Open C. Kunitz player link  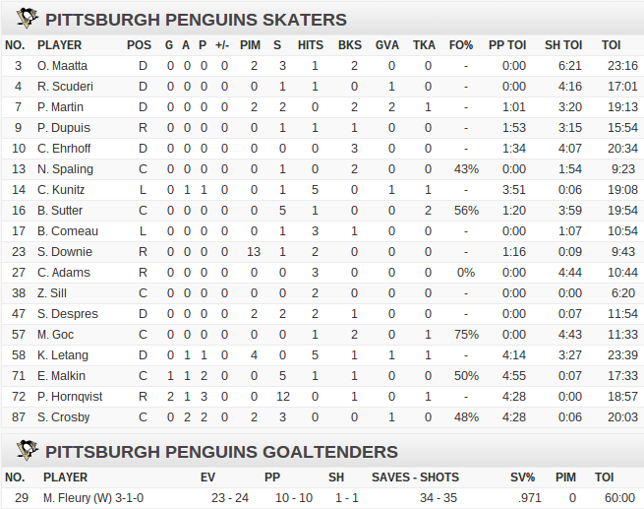[x=61, y=190]
